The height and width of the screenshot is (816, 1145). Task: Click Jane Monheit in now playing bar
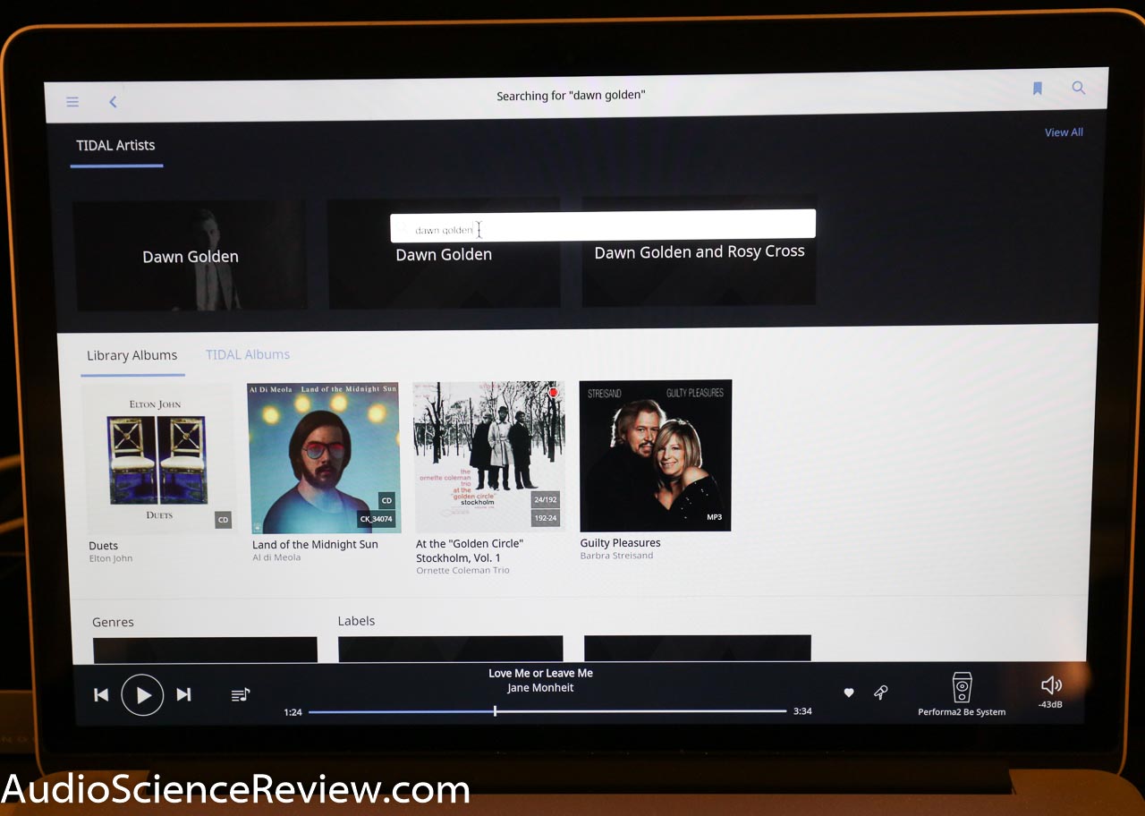tap(540, 688)
